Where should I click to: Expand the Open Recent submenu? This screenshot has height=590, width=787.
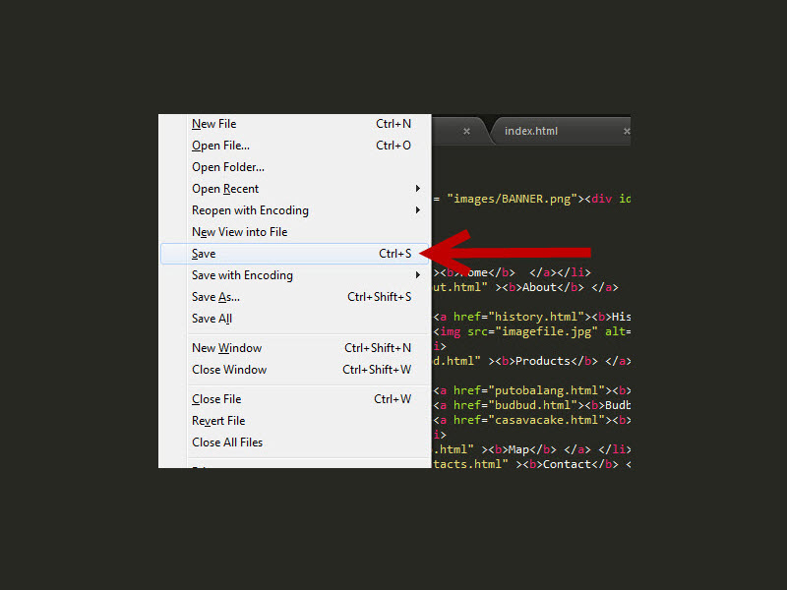(225, 189)
